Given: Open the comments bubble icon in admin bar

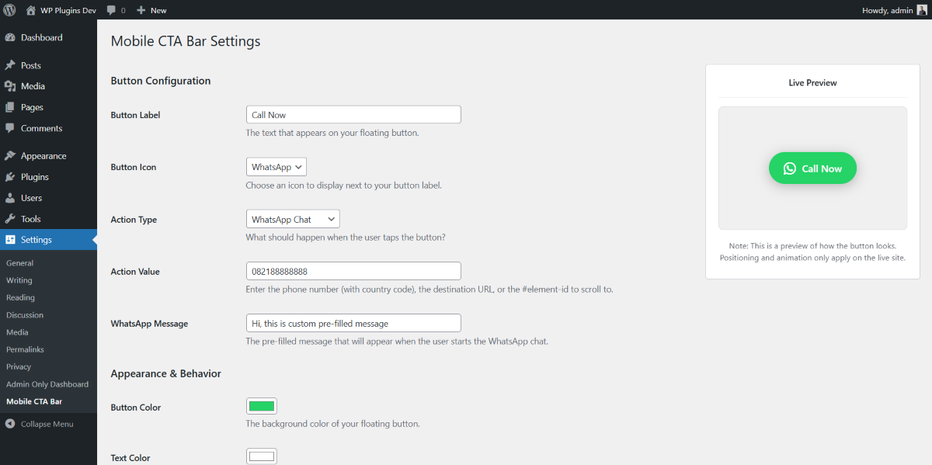Looking at the screenshot, I should pyautogui.click(x=112, y=10).
